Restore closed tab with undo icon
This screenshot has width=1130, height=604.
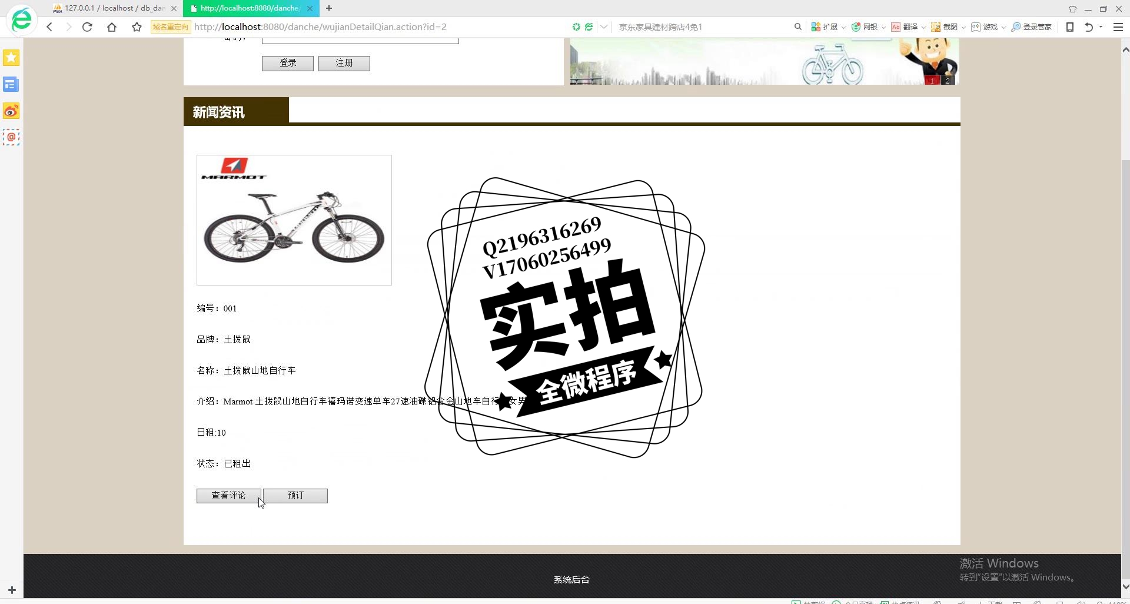point(1089,27)
